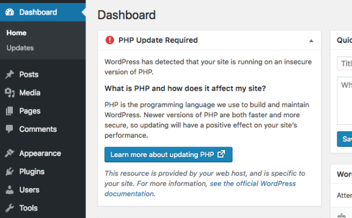Open the Users menu
352x218 pixels.
click(43, 190)
